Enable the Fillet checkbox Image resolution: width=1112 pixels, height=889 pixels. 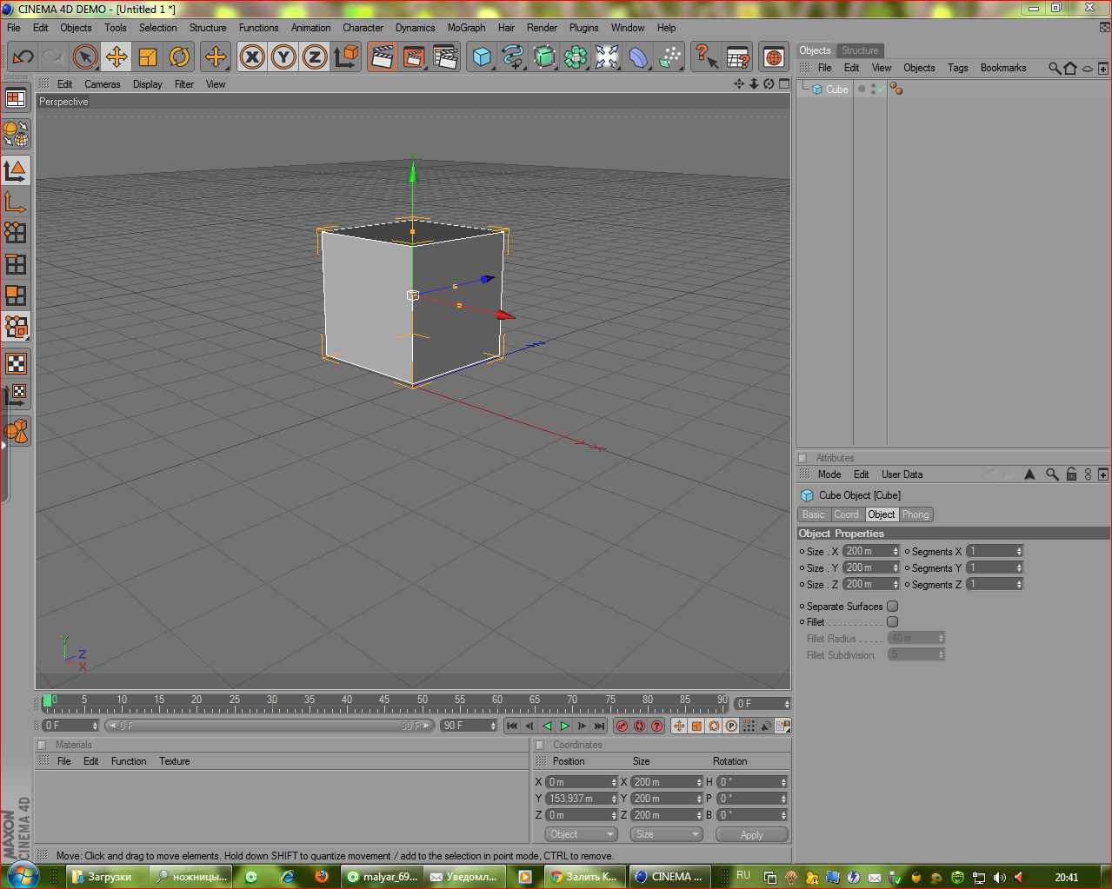tap(892, 622)
